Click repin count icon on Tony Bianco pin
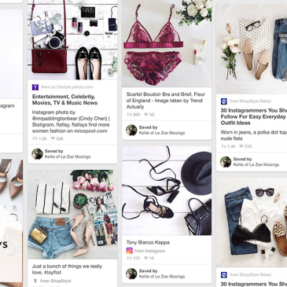 coord(129,258)
